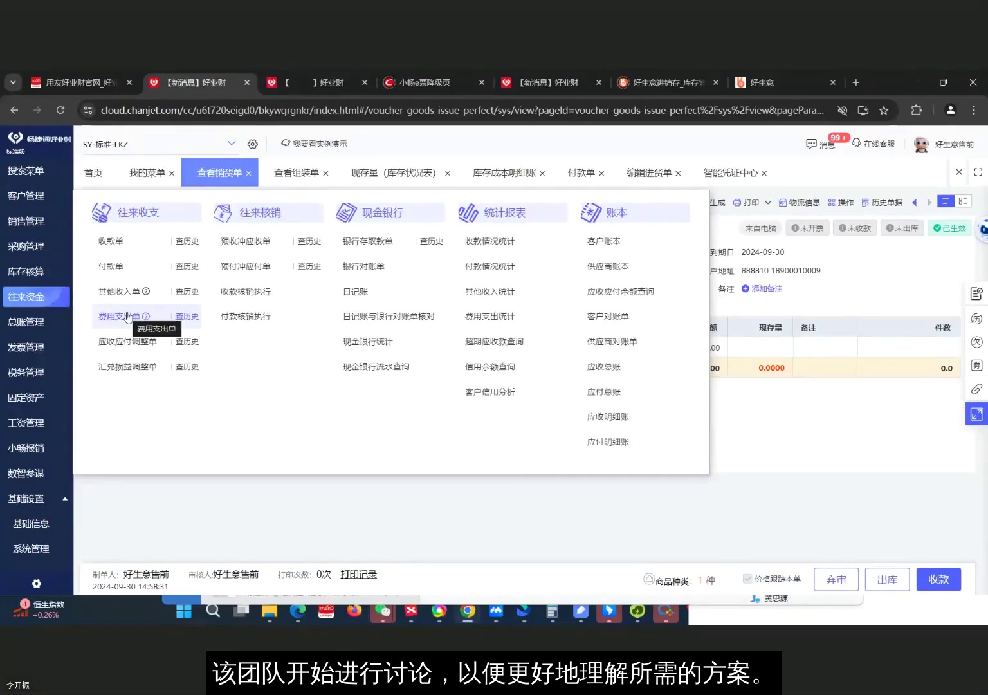Switch to card view layout toggle
The width and height of the screenshot is (988, 695).
pyautogui.click(x=963, y=201)
